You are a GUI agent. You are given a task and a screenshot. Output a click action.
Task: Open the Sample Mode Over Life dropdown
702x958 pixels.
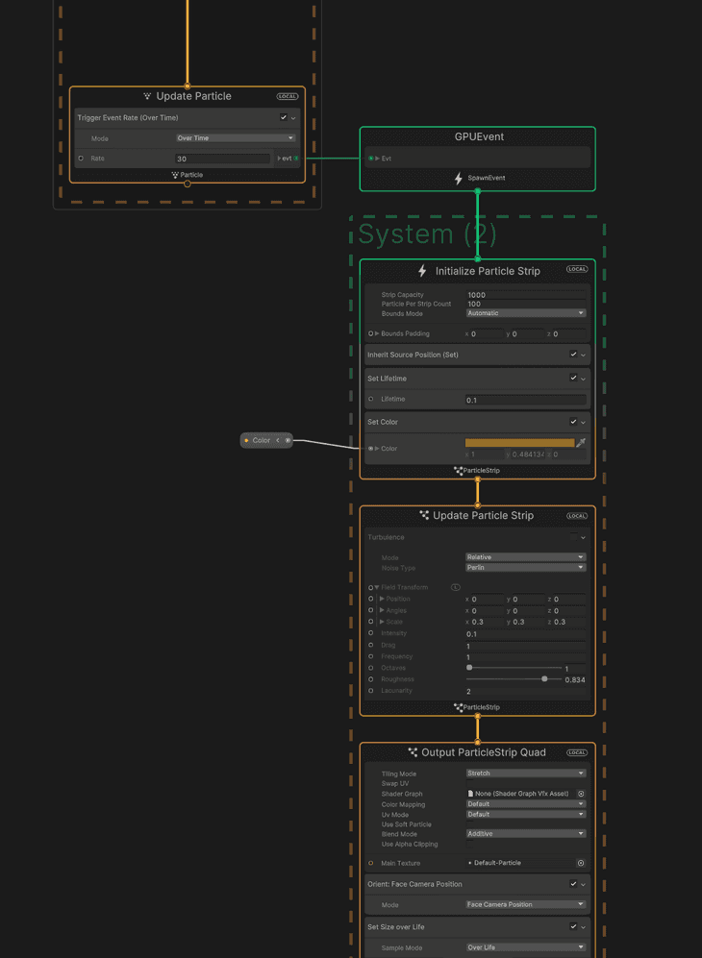click(x=526, y=947)
